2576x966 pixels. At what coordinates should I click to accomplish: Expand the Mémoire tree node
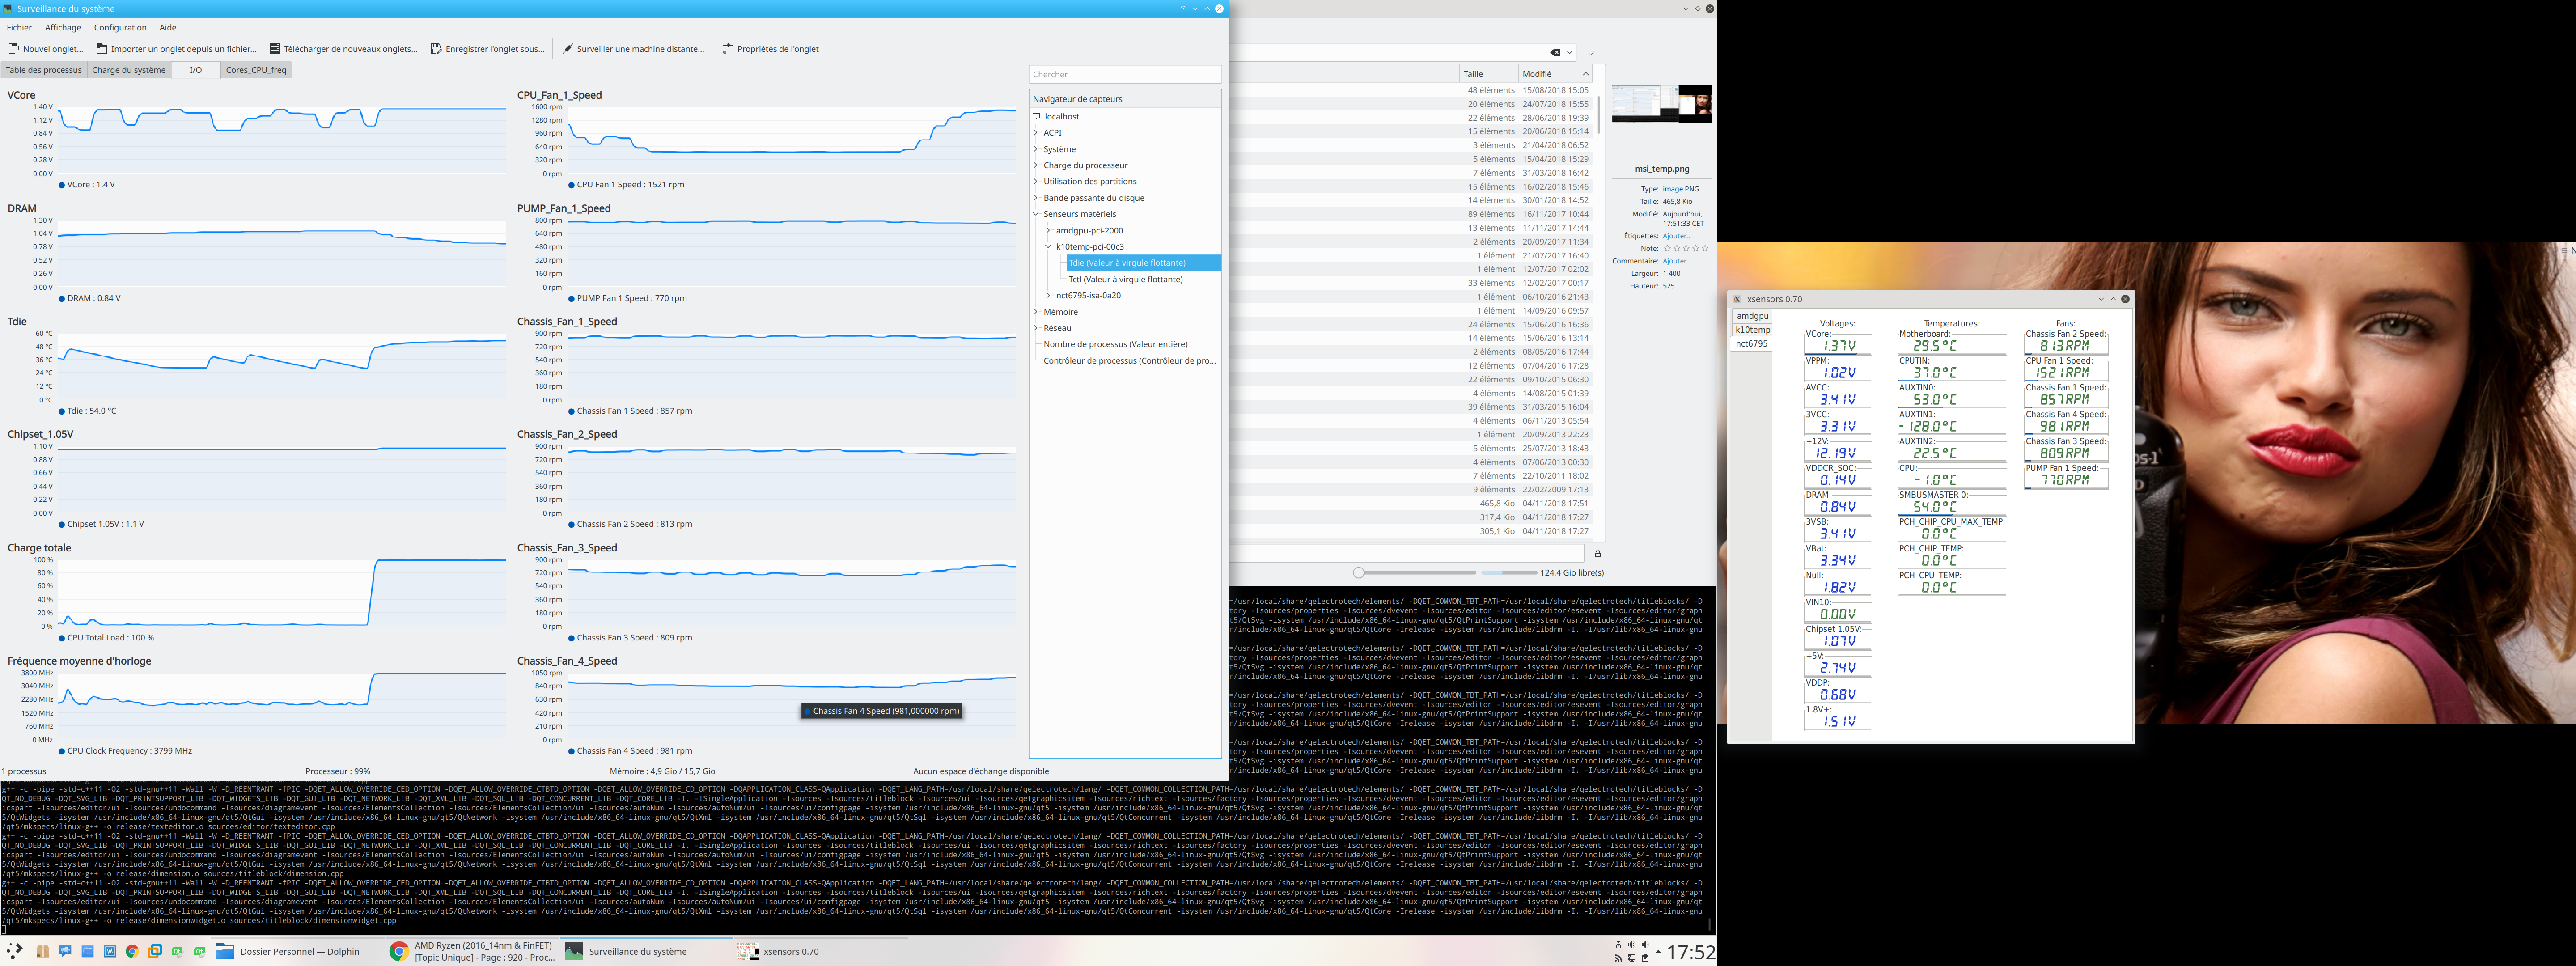tap(1036, 312)
